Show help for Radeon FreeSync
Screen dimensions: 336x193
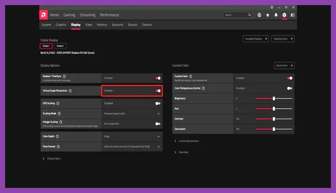click(x=64, y=76)
